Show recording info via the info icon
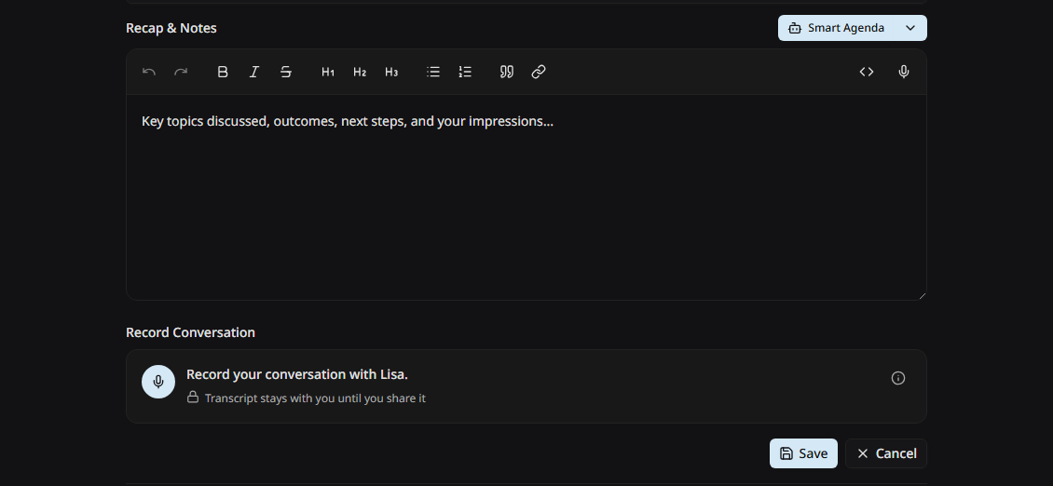 coord(898,378)
